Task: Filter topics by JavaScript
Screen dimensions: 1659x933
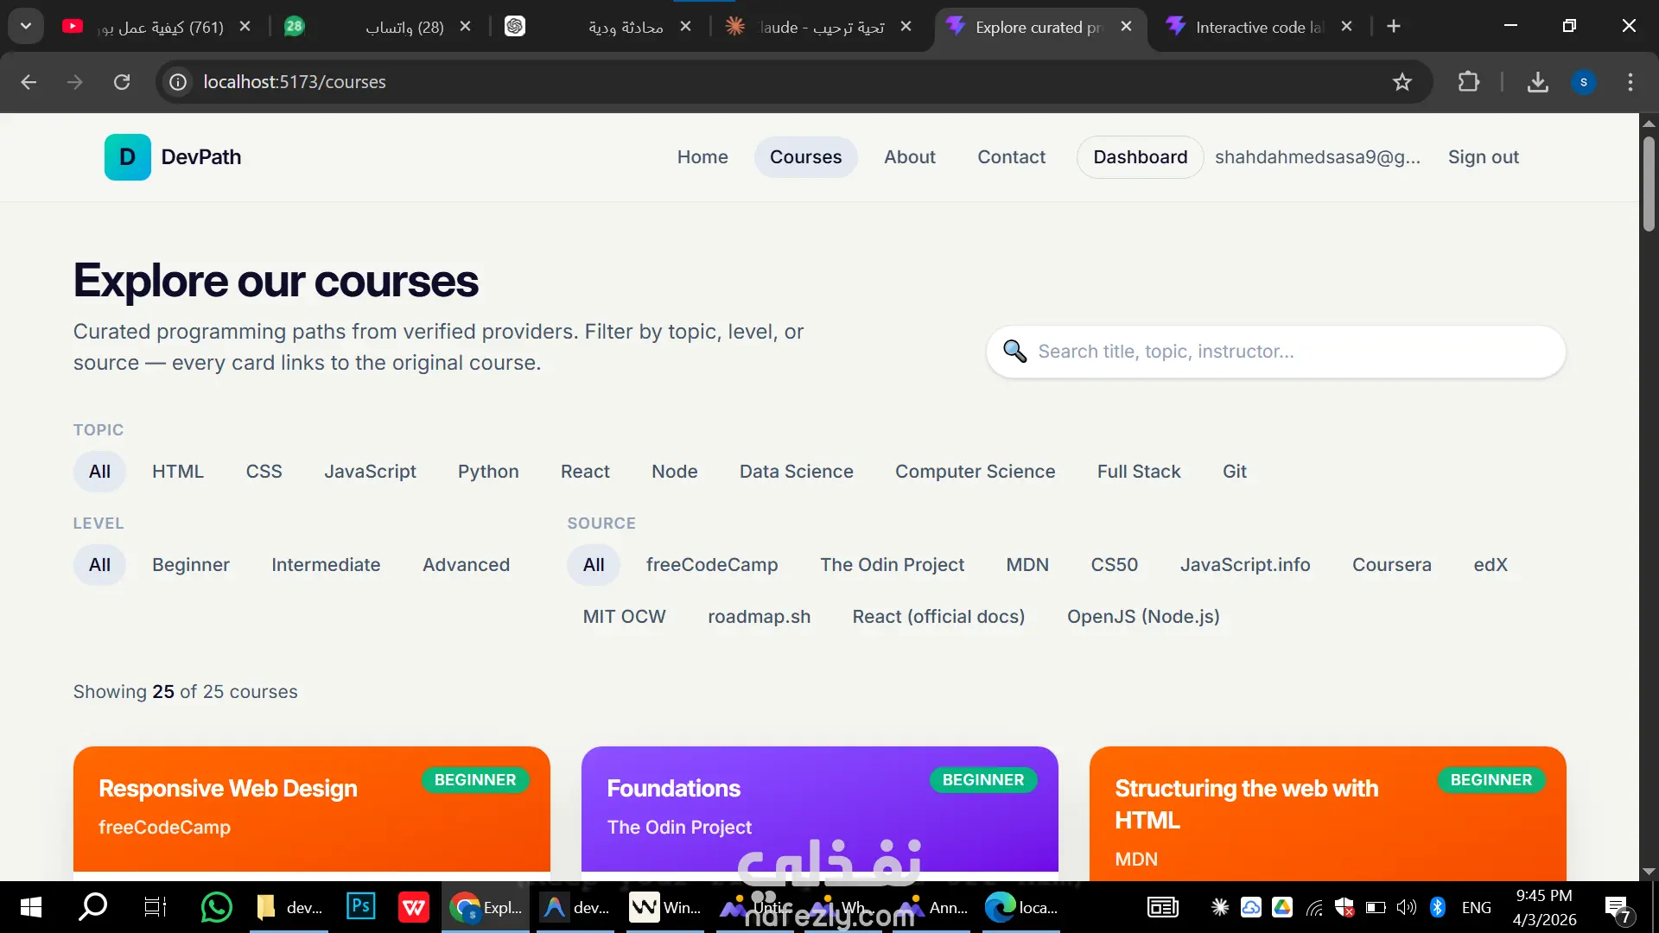Action: tap(370, 472)
